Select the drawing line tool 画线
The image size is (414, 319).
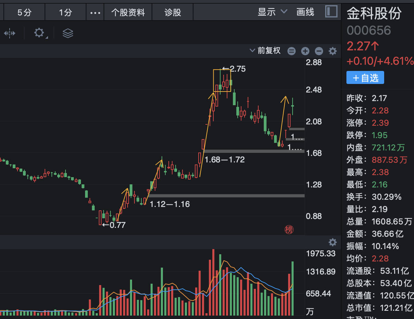(x=305, y=12)
